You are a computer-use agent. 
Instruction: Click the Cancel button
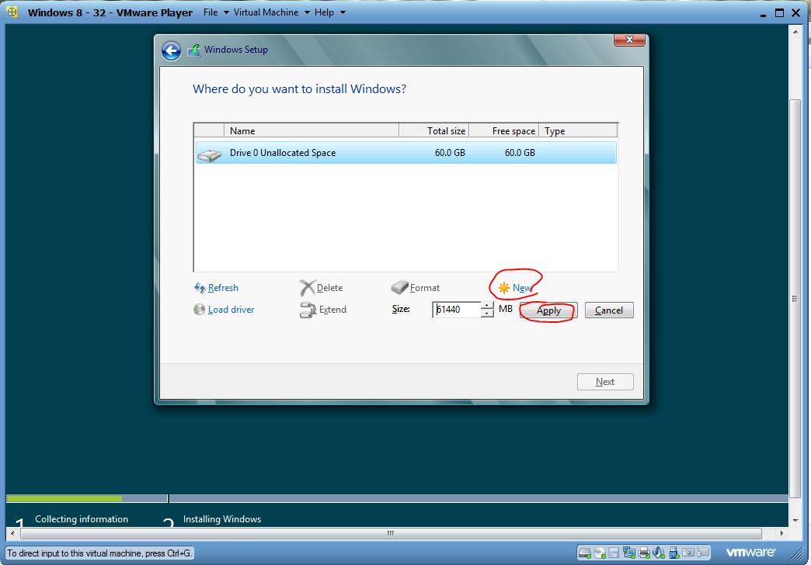pyautogui.click(x=609, y=310)
